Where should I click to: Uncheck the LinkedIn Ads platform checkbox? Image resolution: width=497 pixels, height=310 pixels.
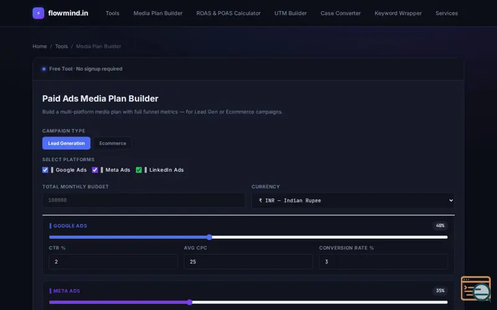(x=139, y=170)
